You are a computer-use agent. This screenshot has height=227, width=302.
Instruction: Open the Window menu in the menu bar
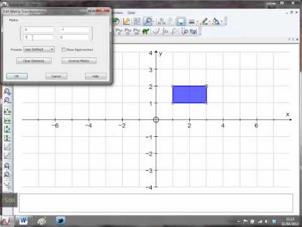pos(118,13)
